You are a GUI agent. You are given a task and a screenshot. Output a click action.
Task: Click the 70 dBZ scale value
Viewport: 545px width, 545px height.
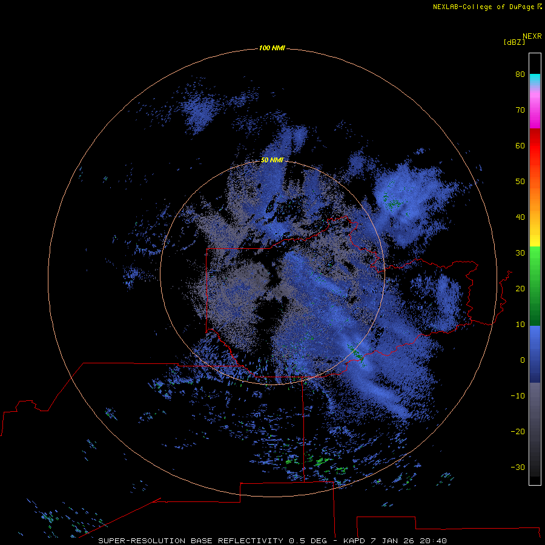[520, 110]
